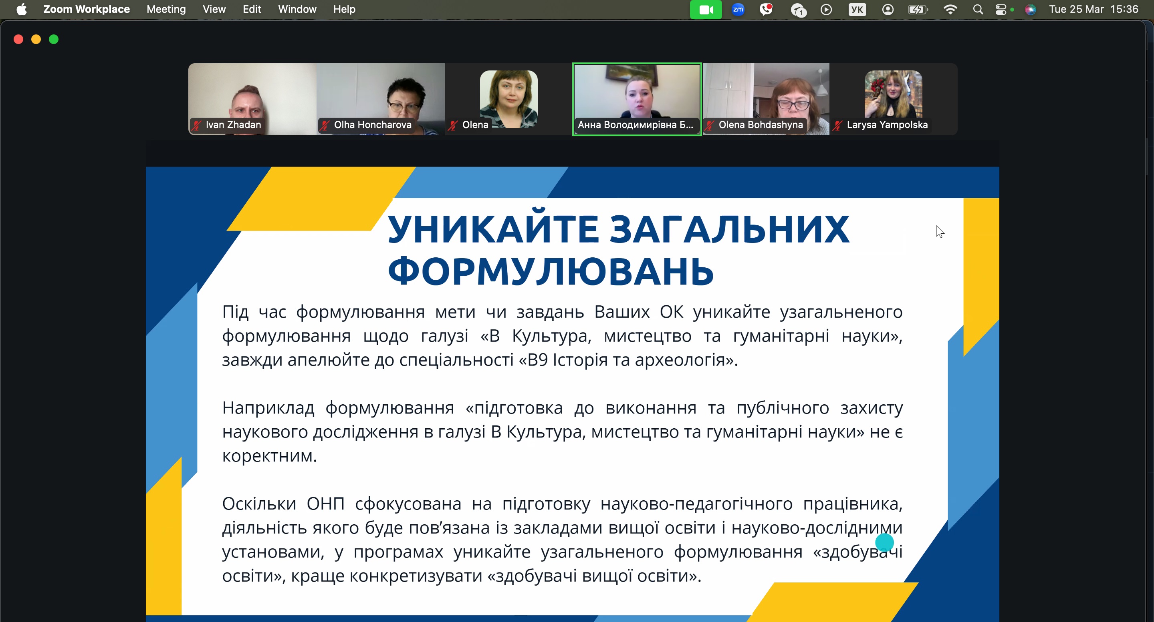Open Spotlight search
This screenshot has height=622, width=1154.
tap(978, 9)
